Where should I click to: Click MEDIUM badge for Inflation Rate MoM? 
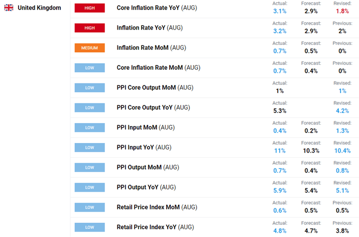point(90,48)
